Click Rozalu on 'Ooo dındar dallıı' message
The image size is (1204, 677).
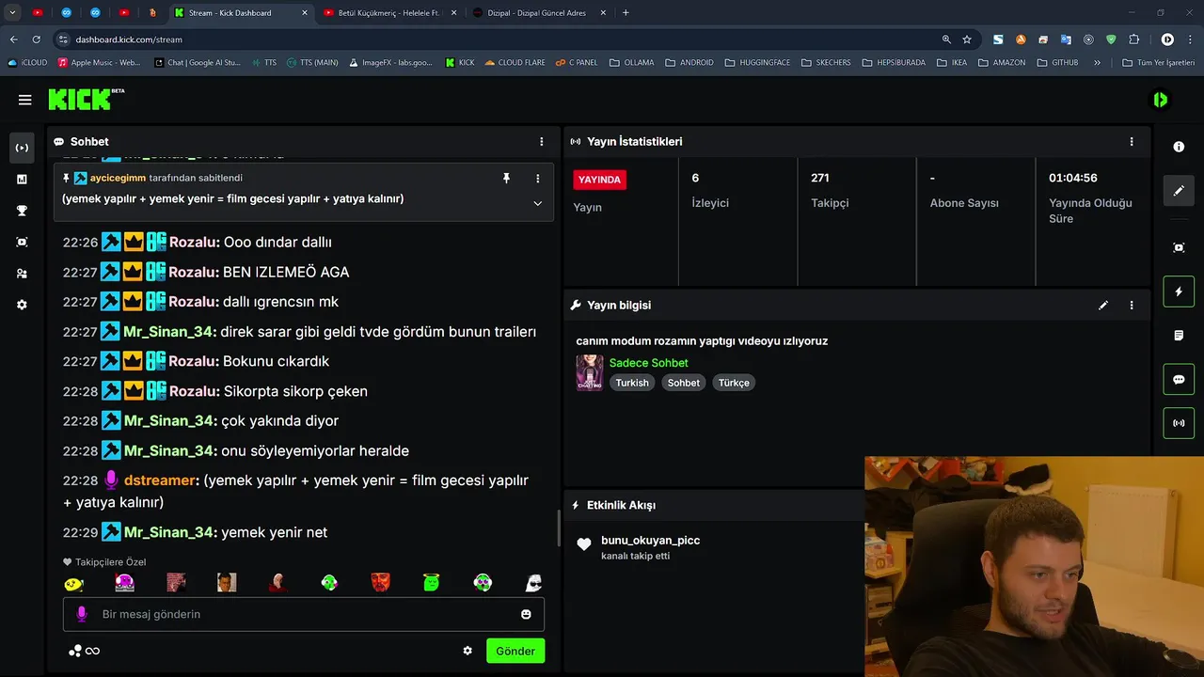tap(195, 243)
